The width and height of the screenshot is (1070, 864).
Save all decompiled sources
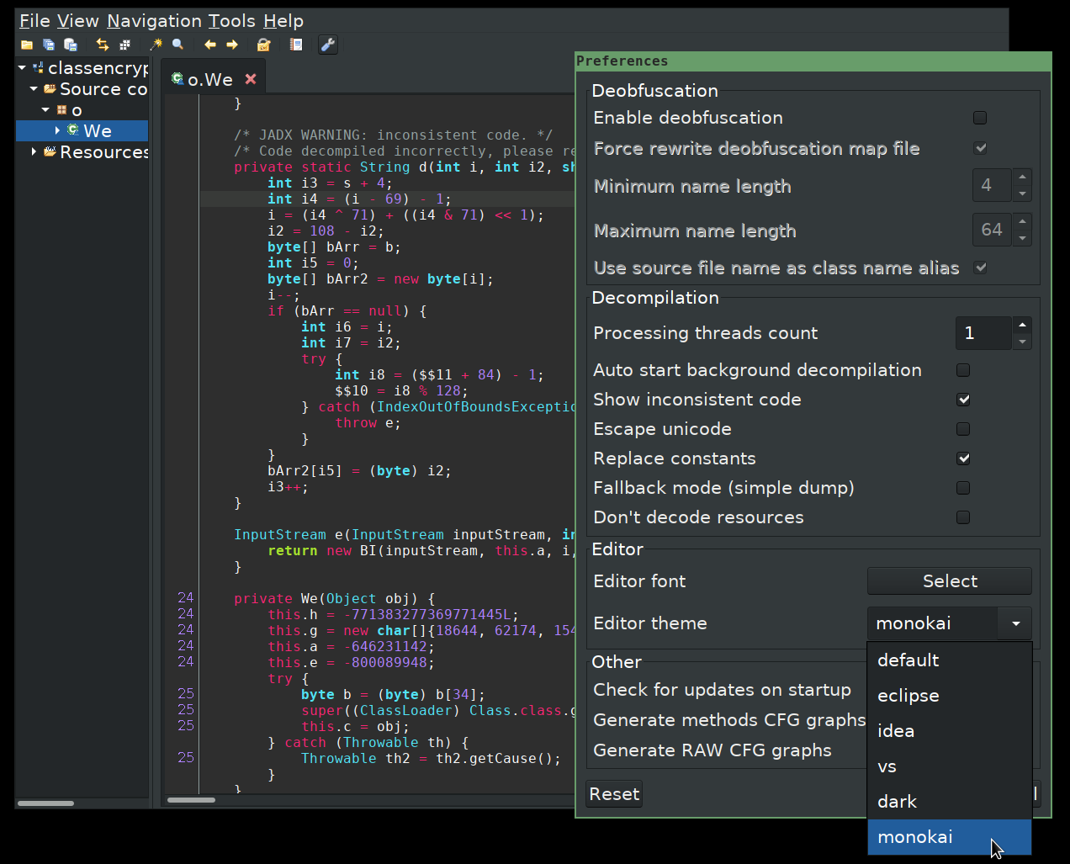[x=48, y=45]
